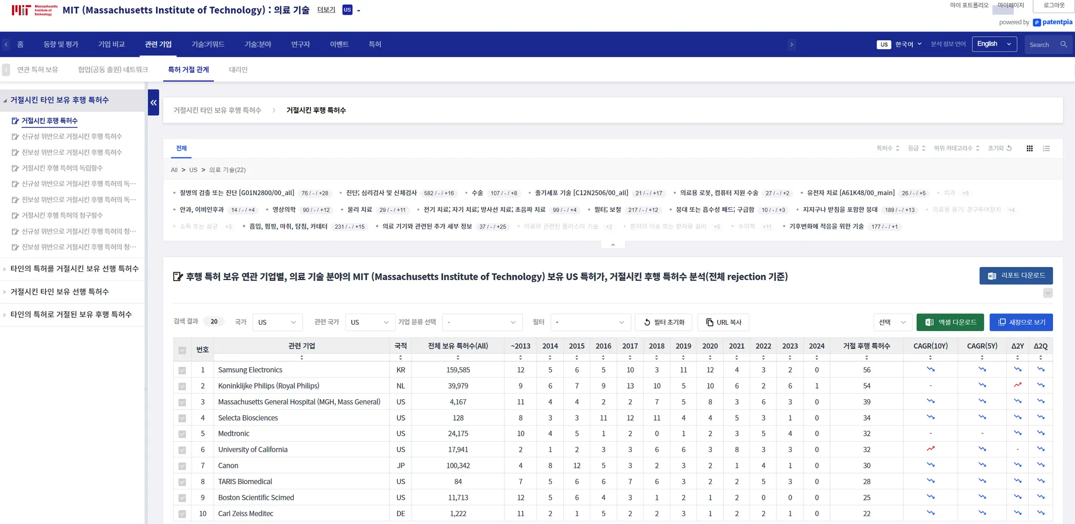The width and height of the screenshot is (1075, 524).
Task: Switch to 협업(공동 출원) 네트워크 tab
Action: point(113,70)
